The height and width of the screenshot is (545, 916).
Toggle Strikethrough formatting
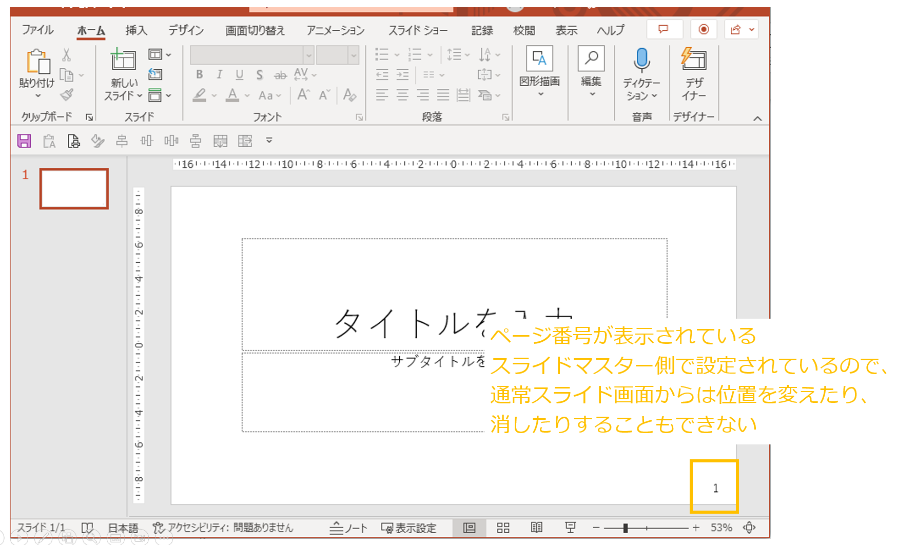pos(280,75)
